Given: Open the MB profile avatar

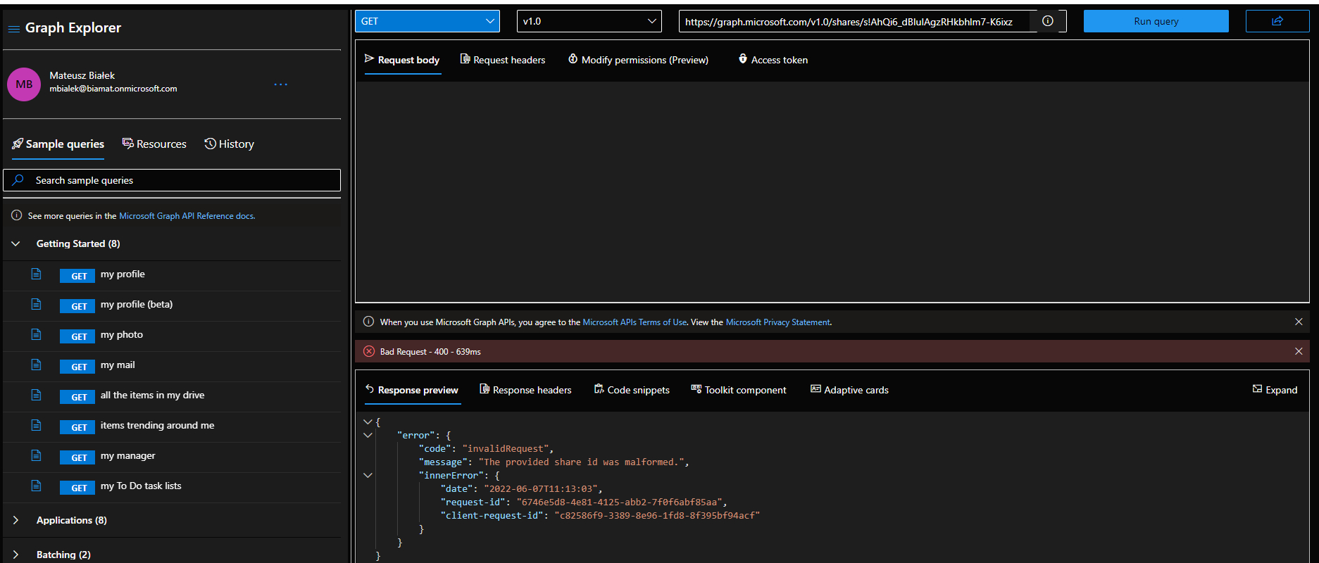Looking at the screenshot, I should [24, 84].
